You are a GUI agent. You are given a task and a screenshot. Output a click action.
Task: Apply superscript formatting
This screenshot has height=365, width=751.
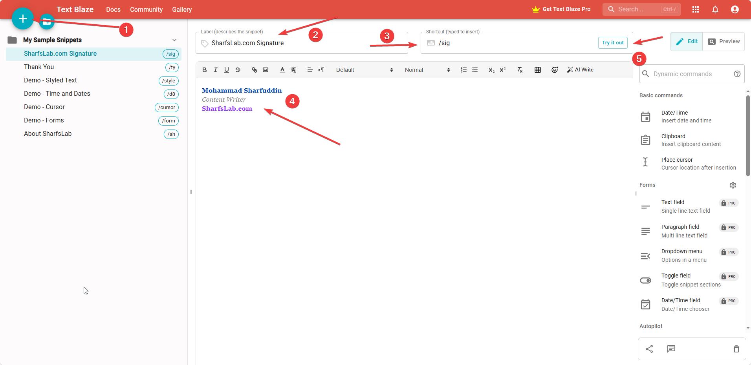coord(502,70)
